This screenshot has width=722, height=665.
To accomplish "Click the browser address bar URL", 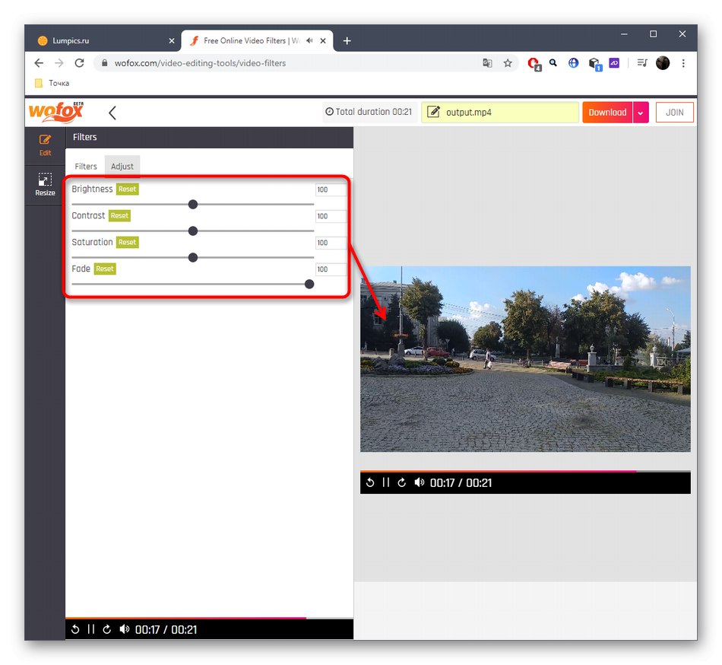I will tap(200, 63).
